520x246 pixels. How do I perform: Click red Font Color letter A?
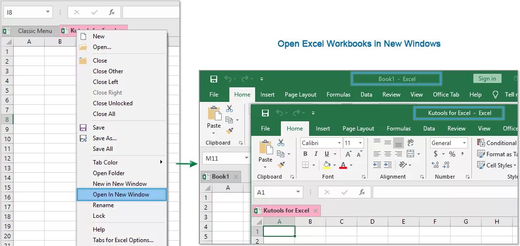click(343, 165)
